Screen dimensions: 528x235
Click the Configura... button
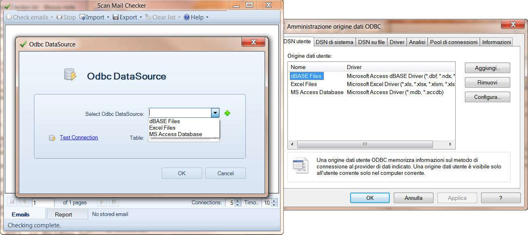point(487,97)
